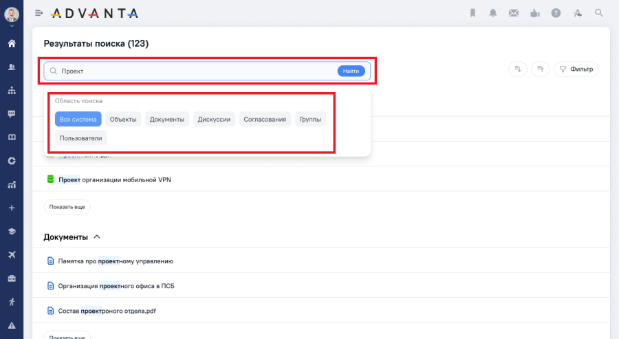The width and height of the screenshot is (619, 339).
Task: Select search scope Группы
Action: (x=310, y=119)
